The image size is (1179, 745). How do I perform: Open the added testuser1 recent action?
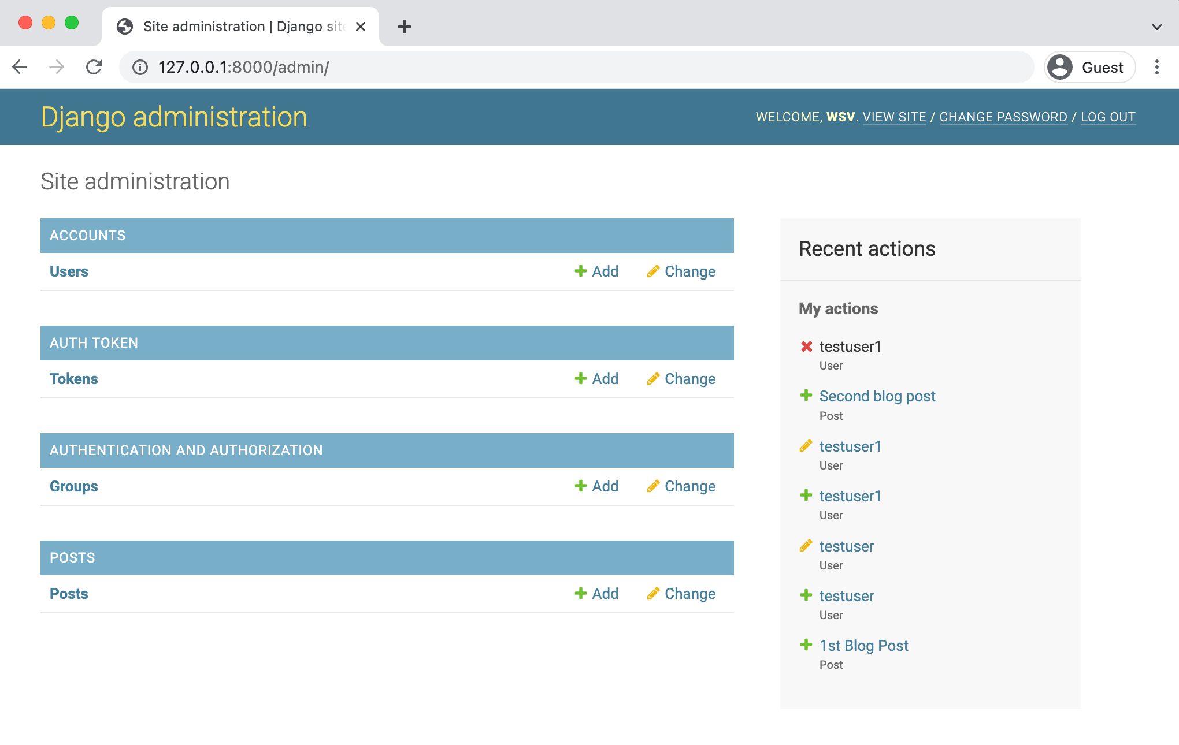click(x=850, y=496)
